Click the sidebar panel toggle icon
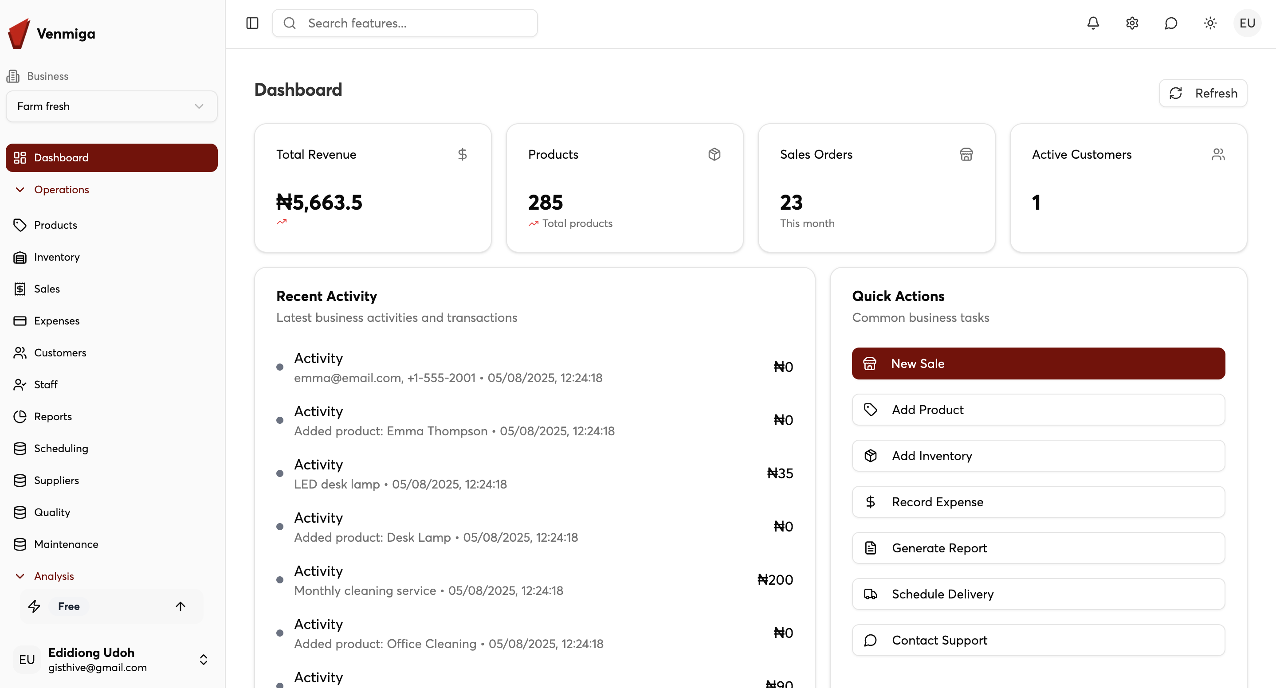This screenshot has width=1276, height=688. pyautogui.click(x=252, y=23)
